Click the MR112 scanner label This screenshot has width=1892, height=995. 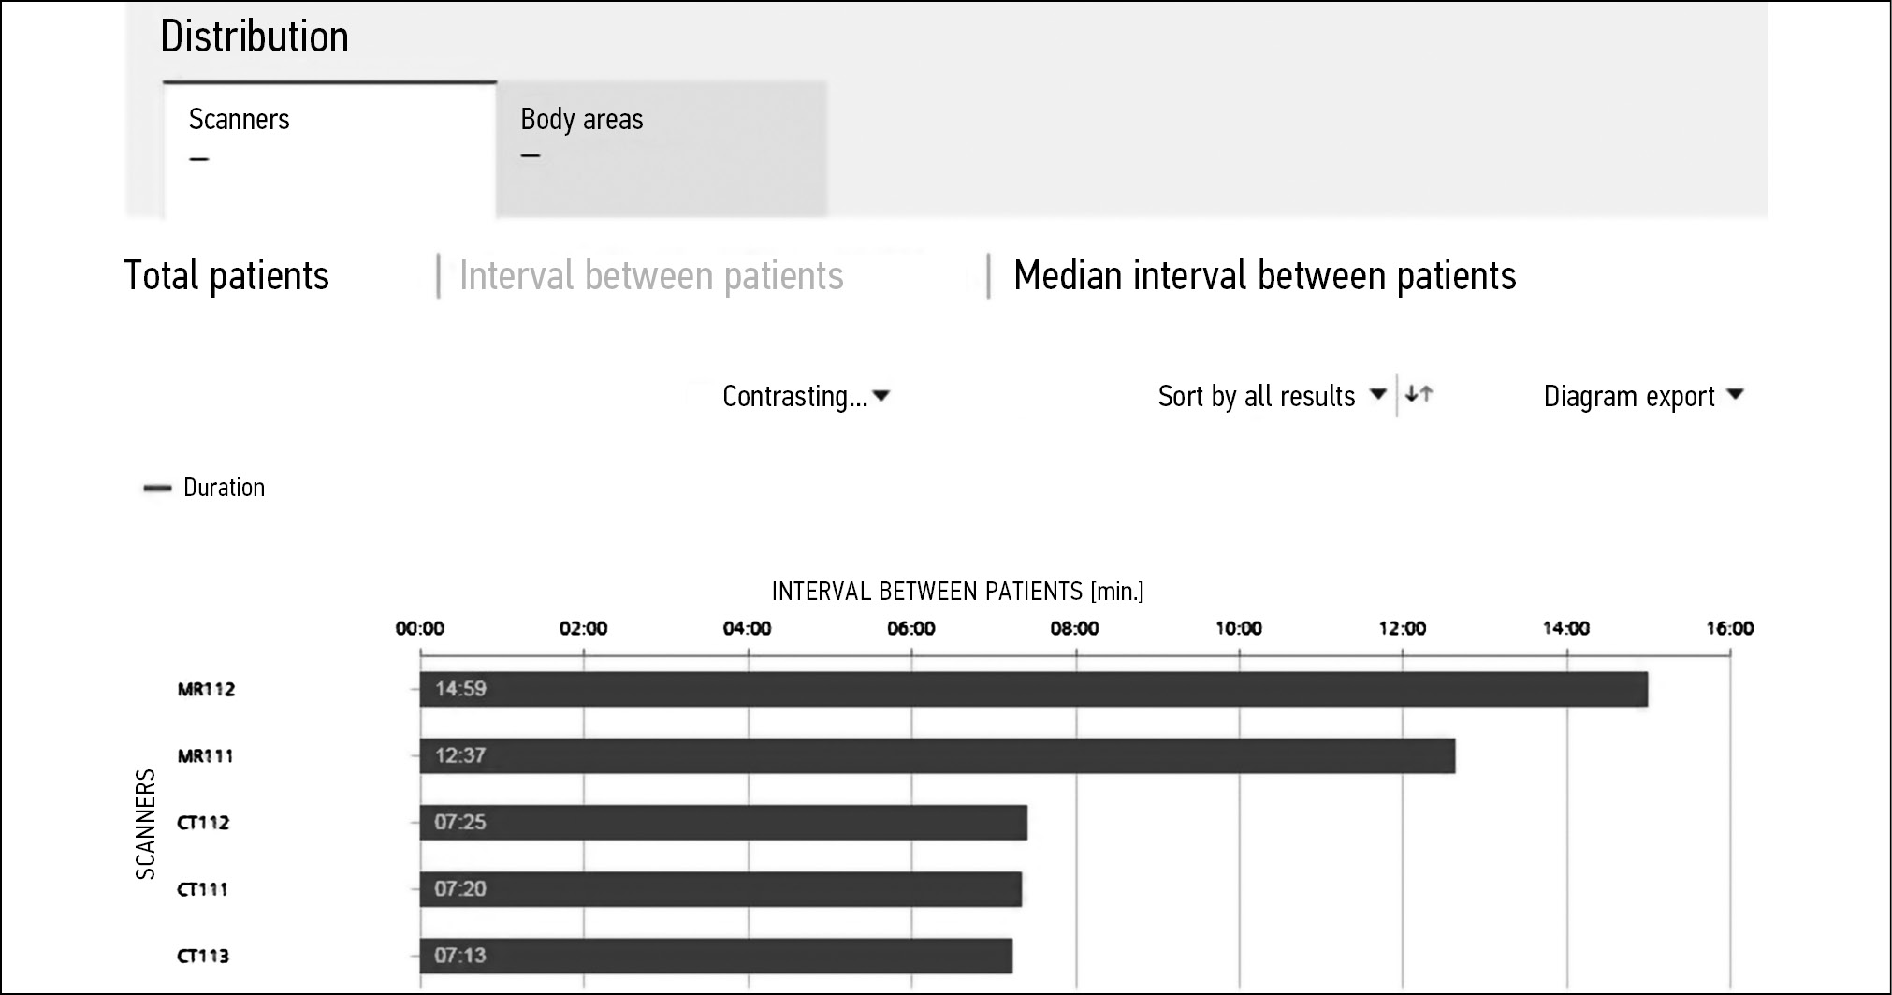206,690
